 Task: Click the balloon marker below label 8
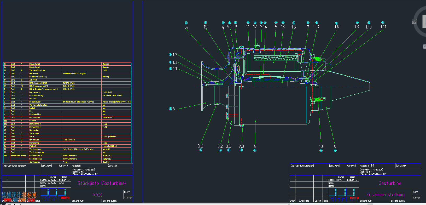click(x=335, y=150)
